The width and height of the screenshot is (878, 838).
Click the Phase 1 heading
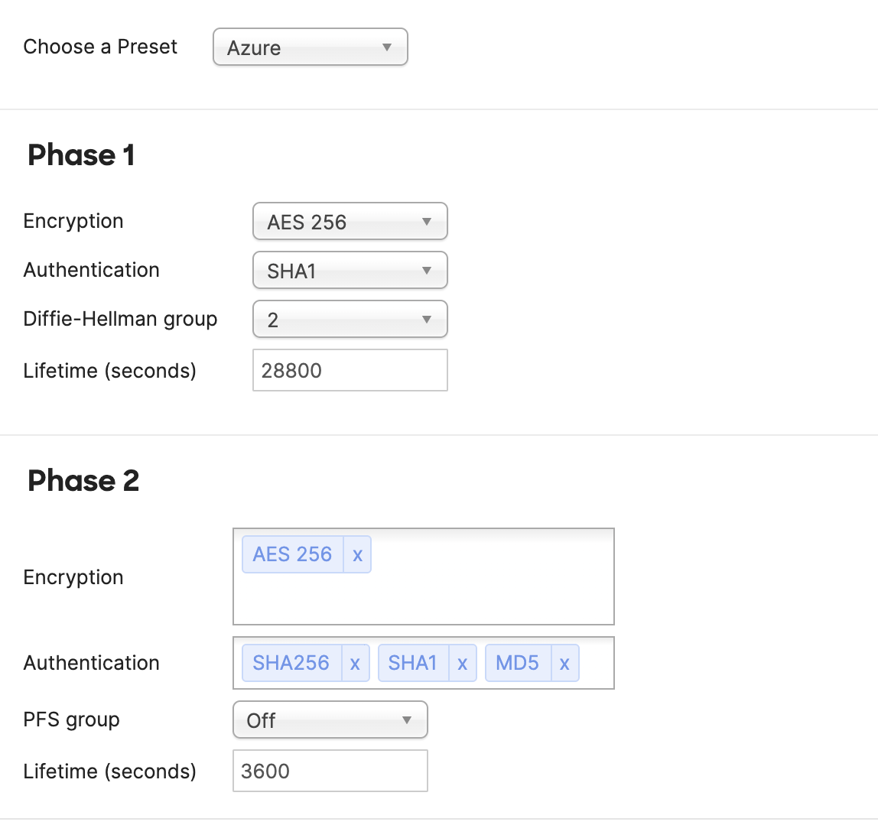pyautogui.click(x=81, y=155)
